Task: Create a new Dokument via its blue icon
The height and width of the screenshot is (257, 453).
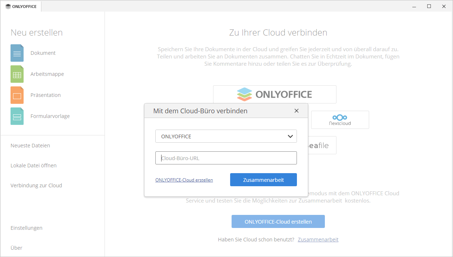Action: 17,53
